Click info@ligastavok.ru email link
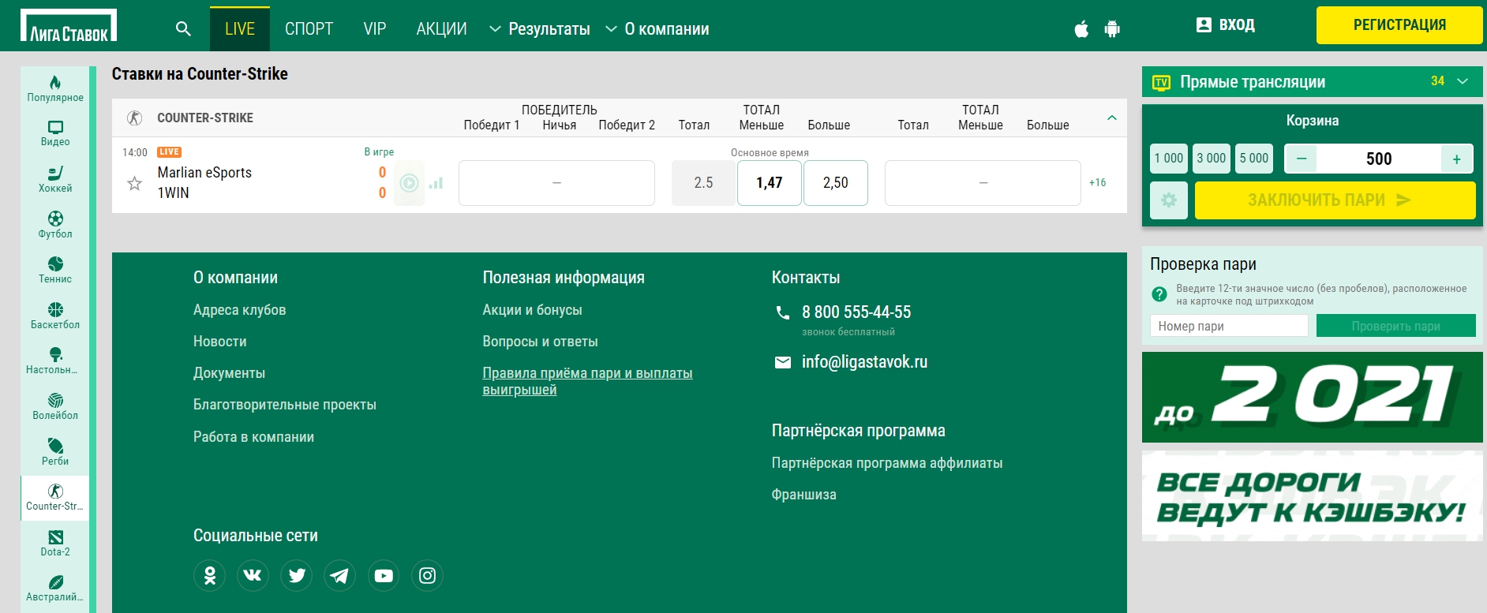This screenshot has width=1487, height=613. coord(865,362)
